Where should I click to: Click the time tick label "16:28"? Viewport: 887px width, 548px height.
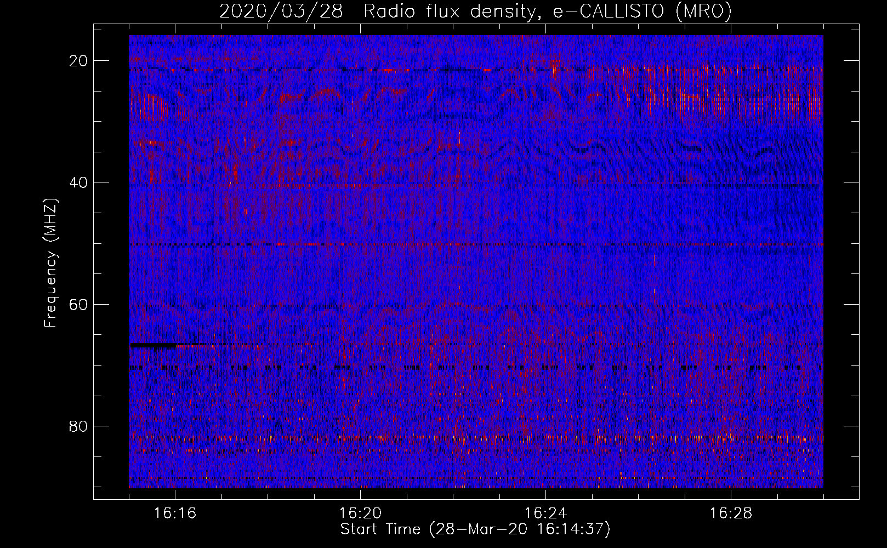731,513
